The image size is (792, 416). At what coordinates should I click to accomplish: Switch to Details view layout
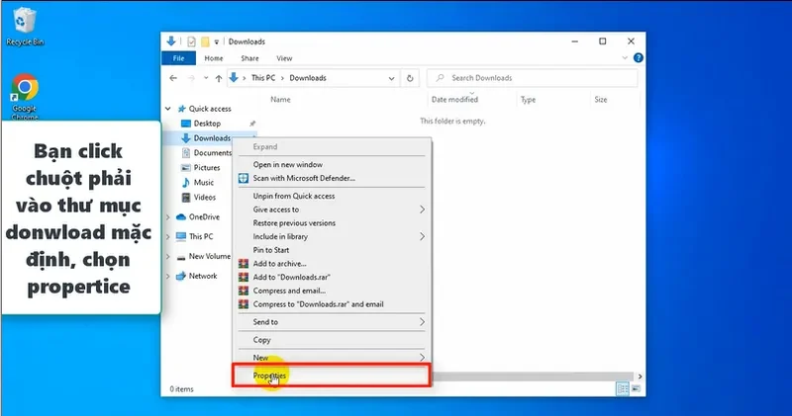pyautogui.click(x=623, y=388)
